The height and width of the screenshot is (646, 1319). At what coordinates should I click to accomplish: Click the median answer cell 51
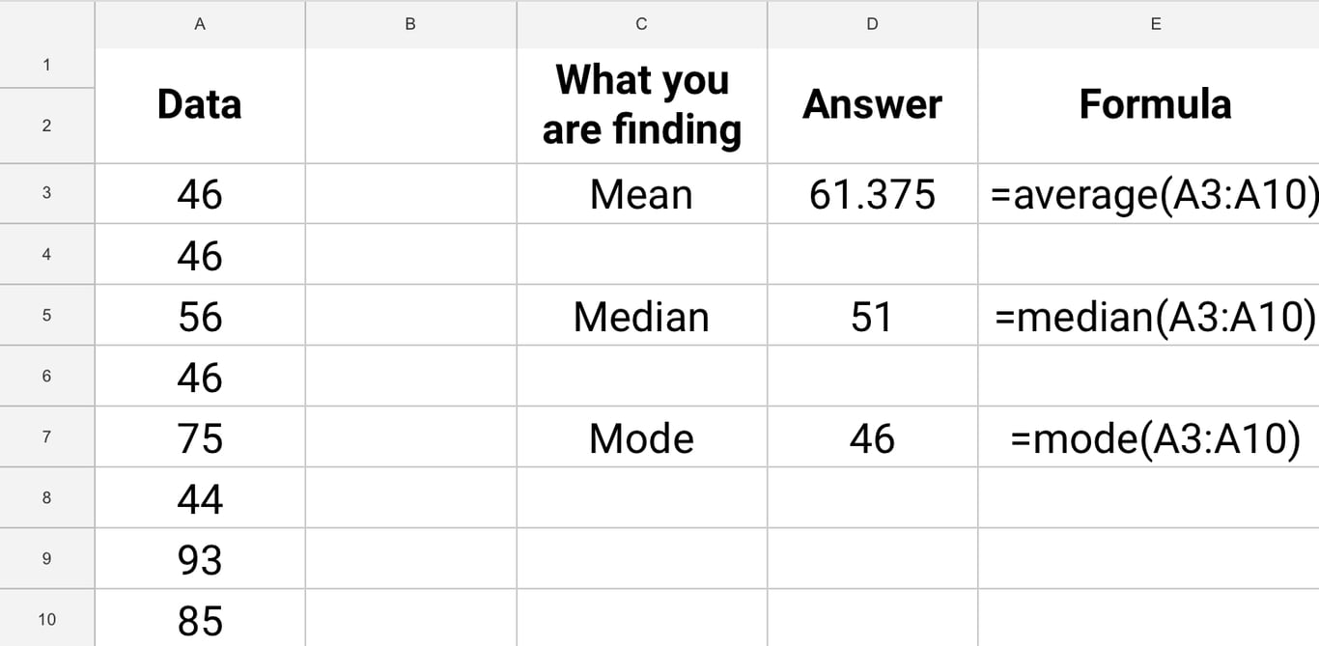pyautogui.click(x=873, y=316)
